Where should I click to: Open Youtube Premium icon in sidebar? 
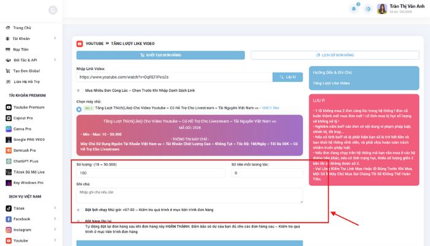pyautogui.click(x=9, y=108)
